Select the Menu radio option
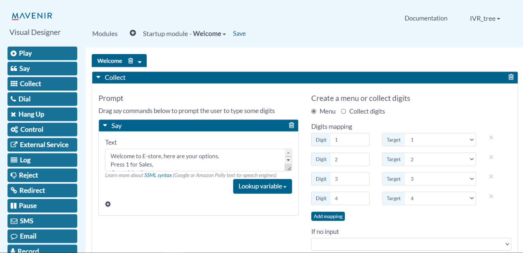Viewport: 523px width, 253px height. [314, 111]
